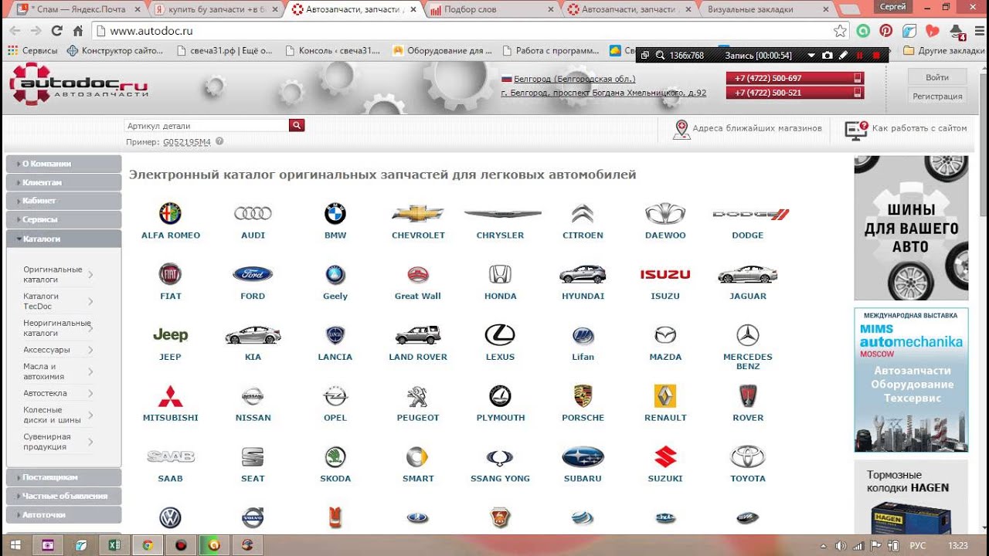The height and width of the screenshot is (556, 989).
Task: Reload the page with the refresh icon
Action: 56,31
